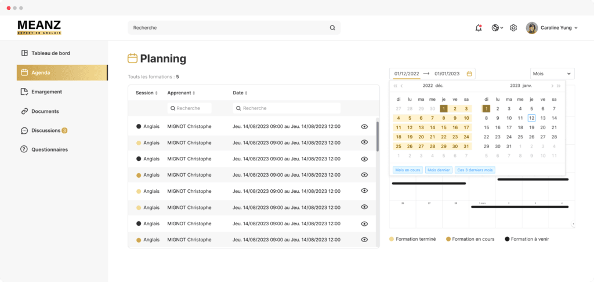Select Ces 3 derniers mois preset
The height and width of the screenshot is (282, 594).
[475, 170]
